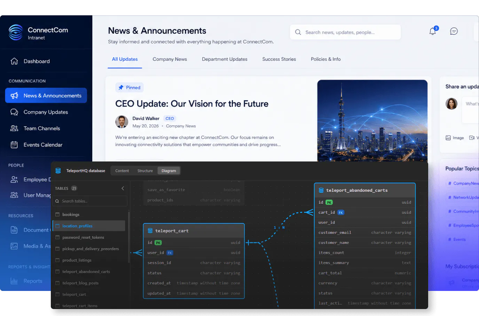Switch to the Structure tab

pyautogui.click(x=145, y=171)
